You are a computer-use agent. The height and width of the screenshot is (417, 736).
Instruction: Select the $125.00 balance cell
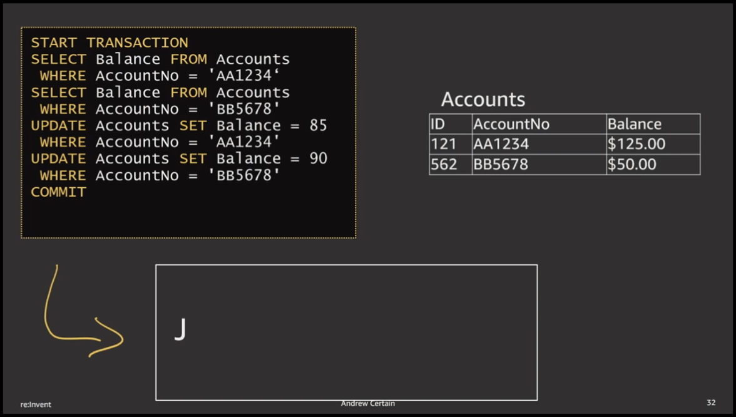[636, 144]
